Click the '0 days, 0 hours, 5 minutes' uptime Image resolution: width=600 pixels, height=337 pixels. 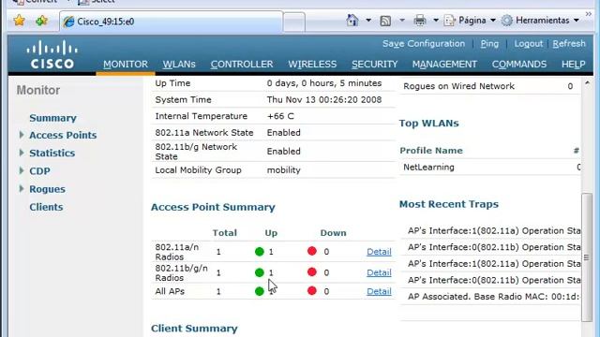(x=324, y=83)
